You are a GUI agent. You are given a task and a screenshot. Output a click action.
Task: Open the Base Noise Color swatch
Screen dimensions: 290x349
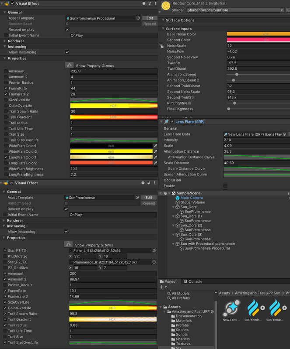click(x=259, y=34)
